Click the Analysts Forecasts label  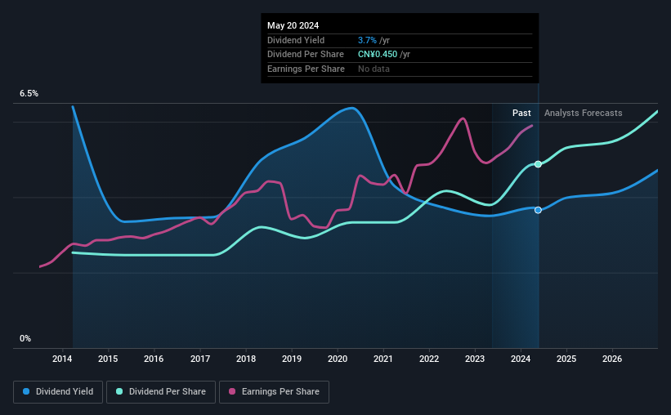point(584,113)
